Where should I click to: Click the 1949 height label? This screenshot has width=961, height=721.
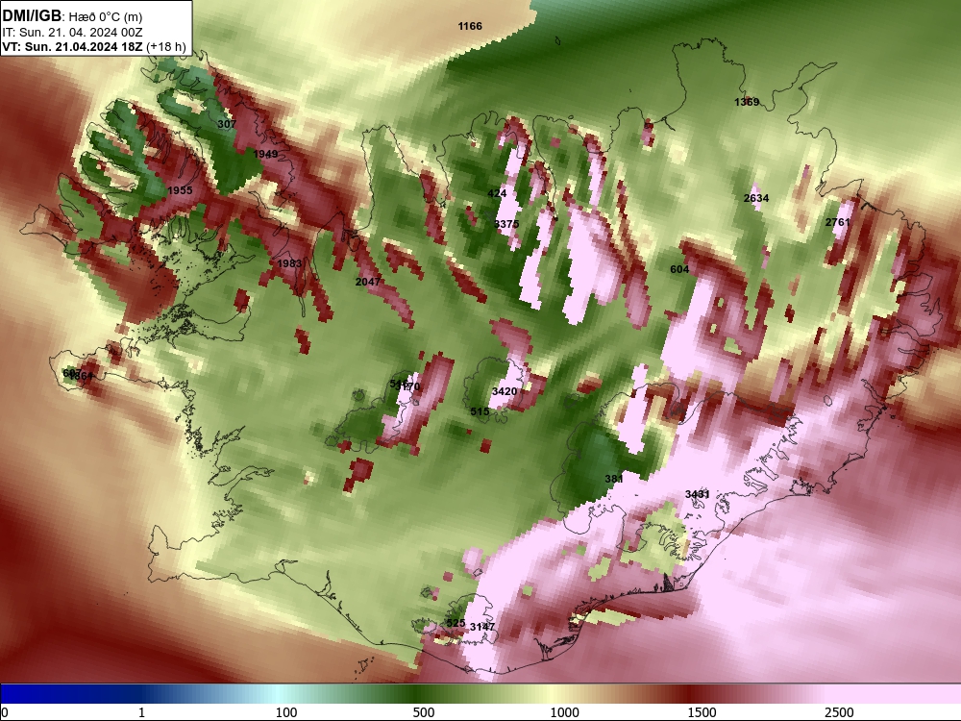tap(265, 154)
